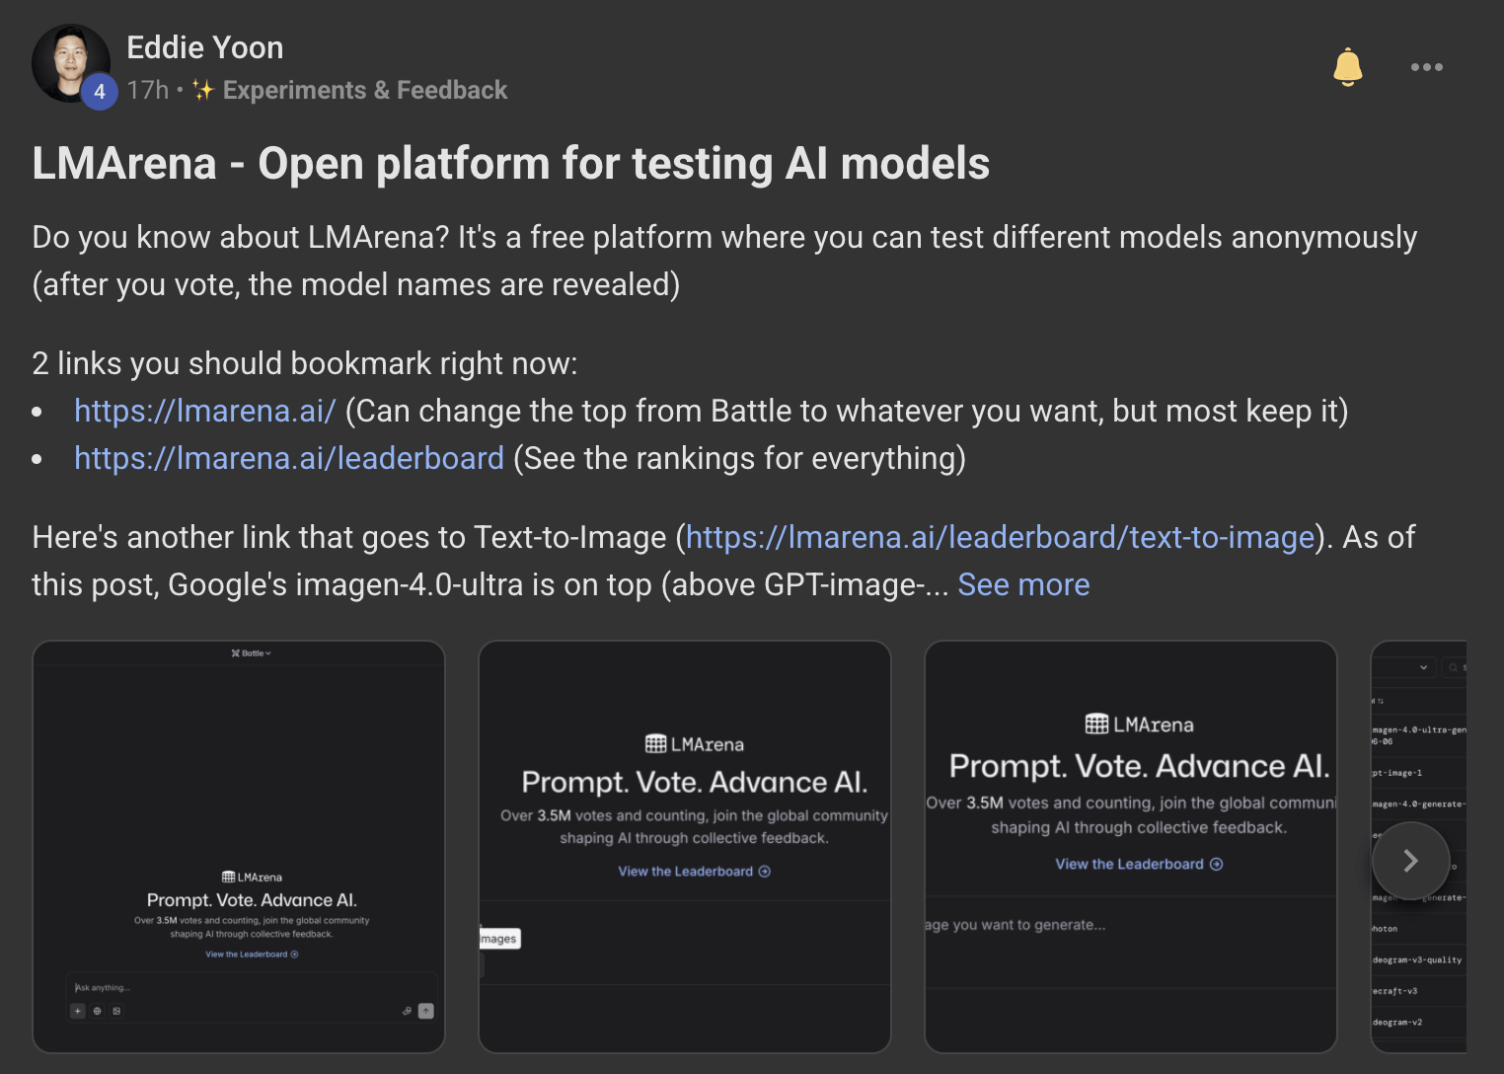
Task: Click the LMArena logo in third screenshot
Action: coord(1139,725)
